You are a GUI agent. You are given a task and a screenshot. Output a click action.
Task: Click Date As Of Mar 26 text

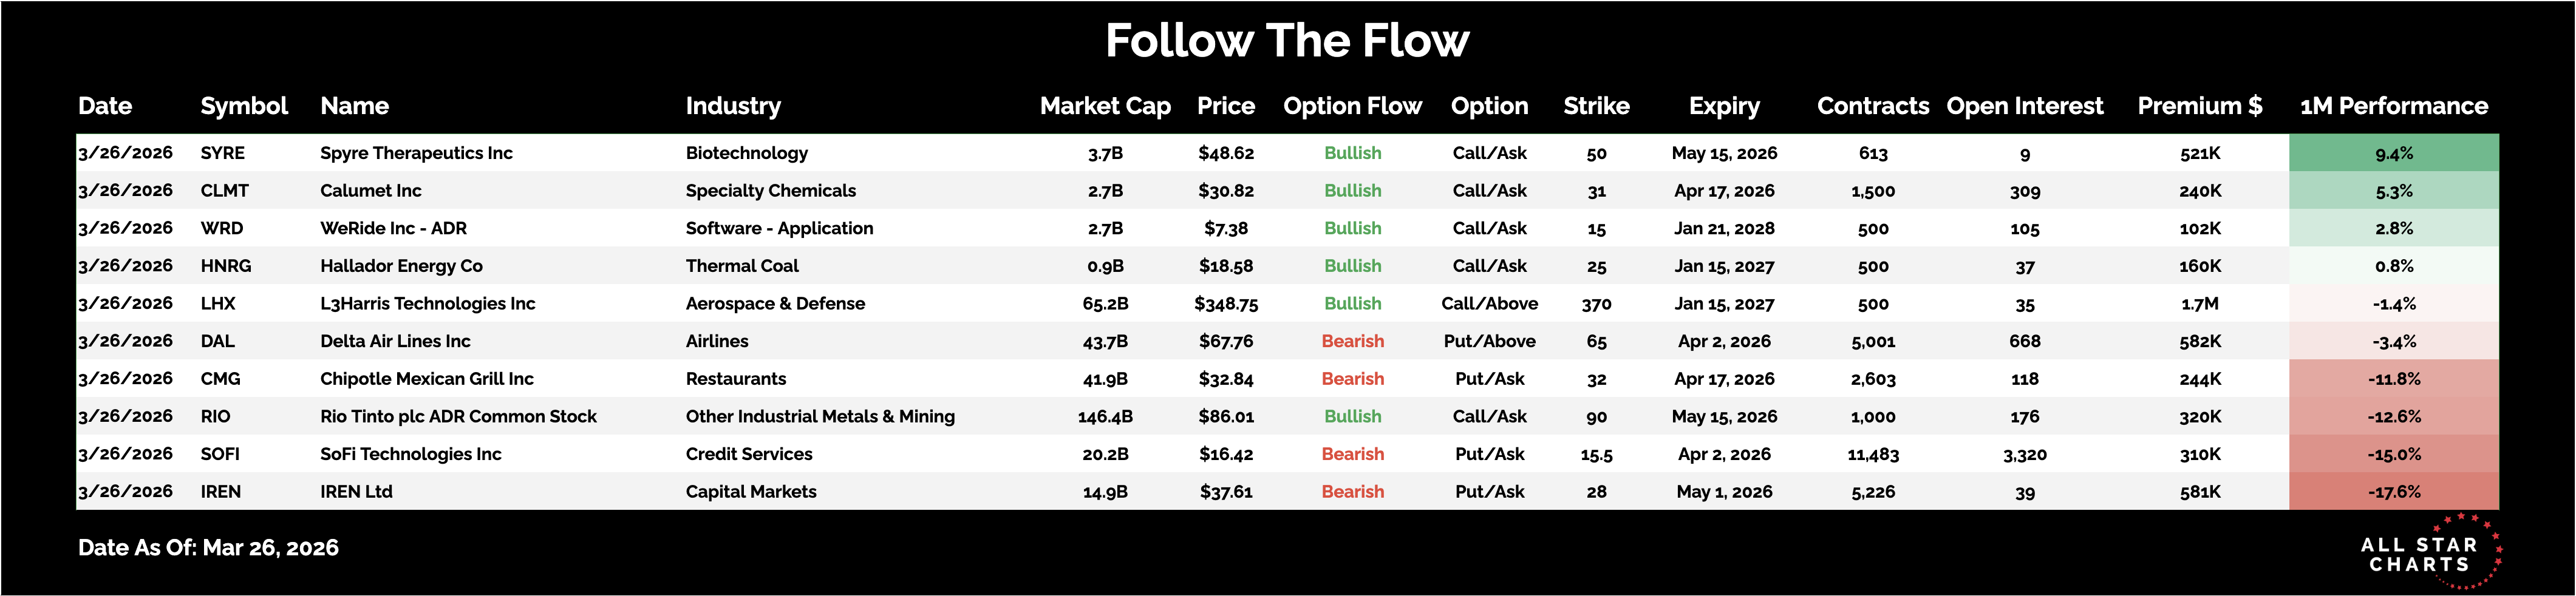[208, 548]
